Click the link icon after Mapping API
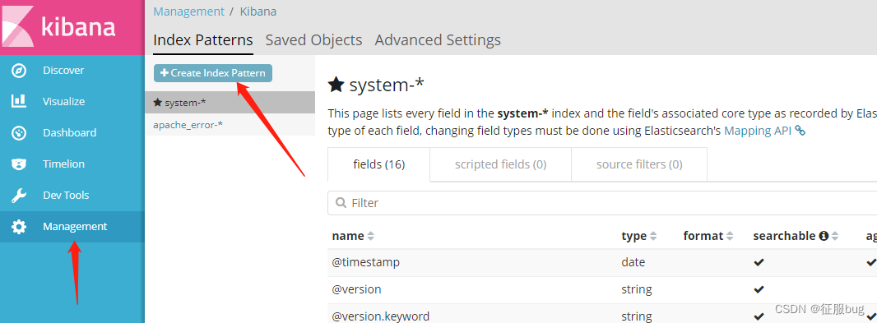 [x=800, y=132]
